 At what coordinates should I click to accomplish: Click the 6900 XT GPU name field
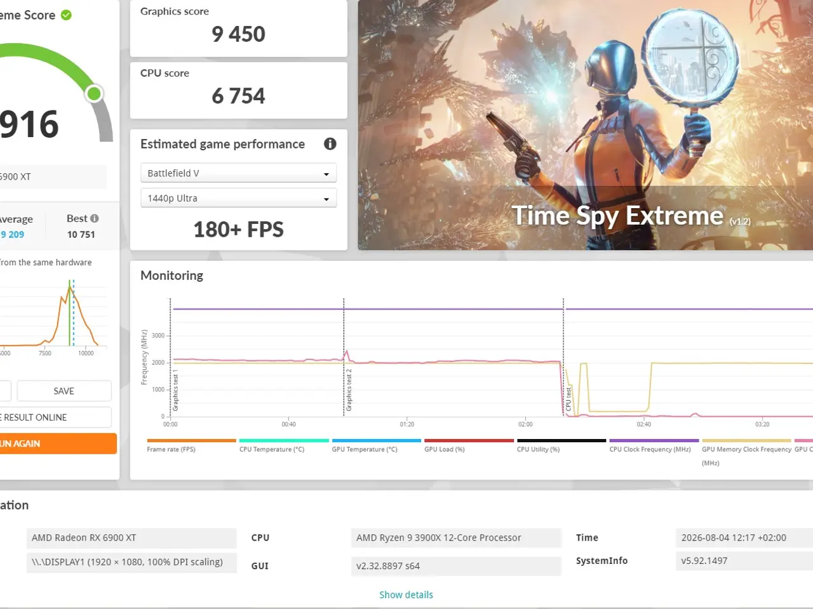pyautogui.click(x=53, y=177)
